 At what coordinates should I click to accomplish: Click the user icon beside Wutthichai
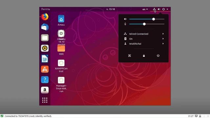click(125, 44)
